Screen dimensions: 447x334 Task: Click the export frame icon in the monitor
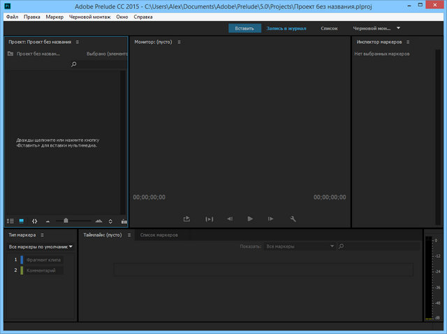click(x=187, y=219)
